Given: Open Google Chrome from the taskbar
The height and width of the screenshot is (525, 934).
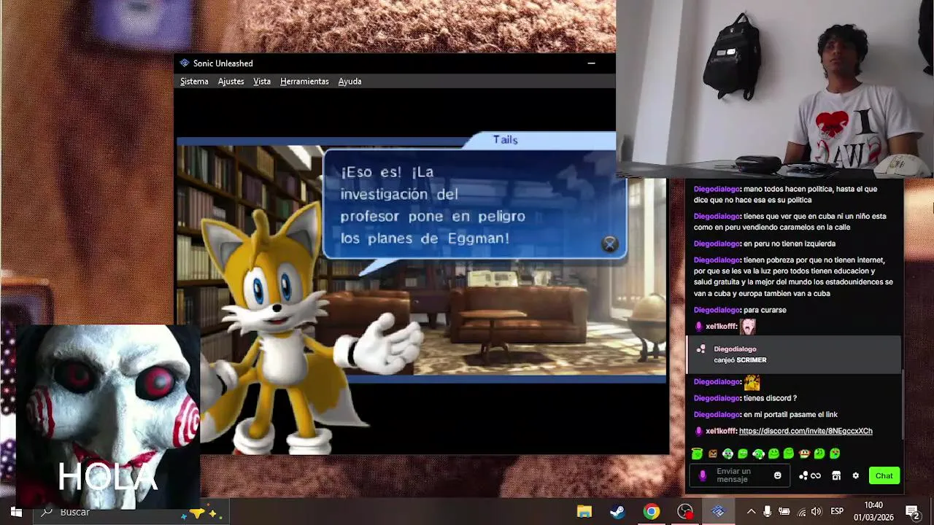Looking at the screenshot, I should tap(651, 512).
